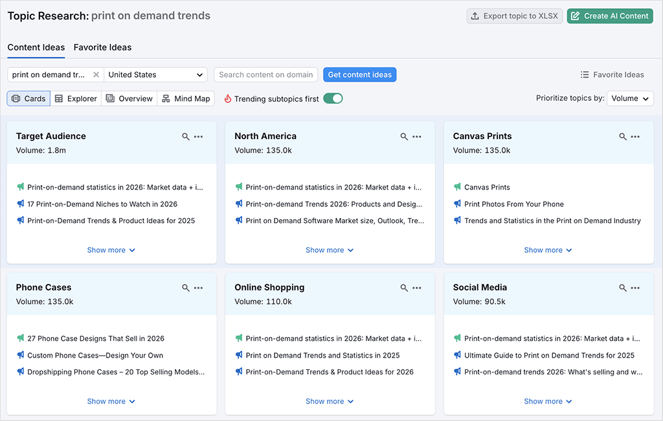663x421 pixels.
Task: Switch to the Cards view
Action: pyautogui.click(x=28, y=98)
